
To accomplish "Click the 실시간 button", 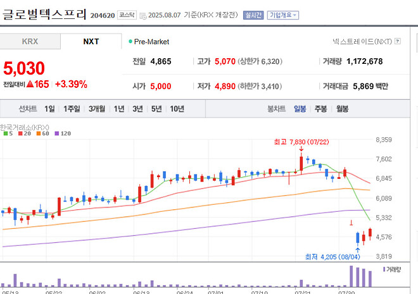I will pos(253,15).
